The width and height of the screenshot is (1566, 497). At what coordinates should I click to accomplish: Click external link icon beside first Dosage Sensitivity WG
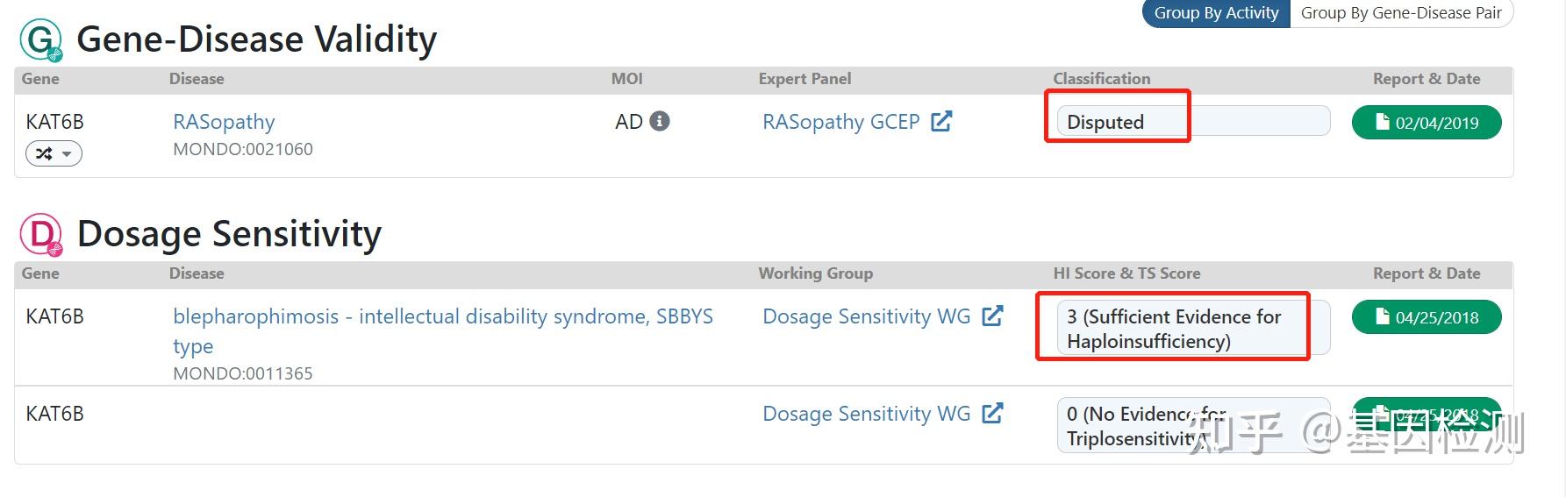click(992, 316)
